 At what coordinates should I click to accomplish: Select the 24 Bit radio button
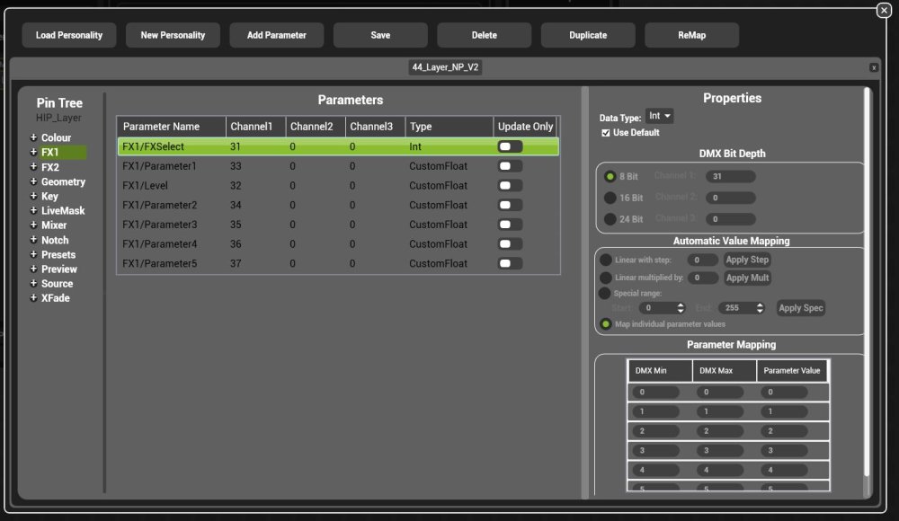point(610,220)
